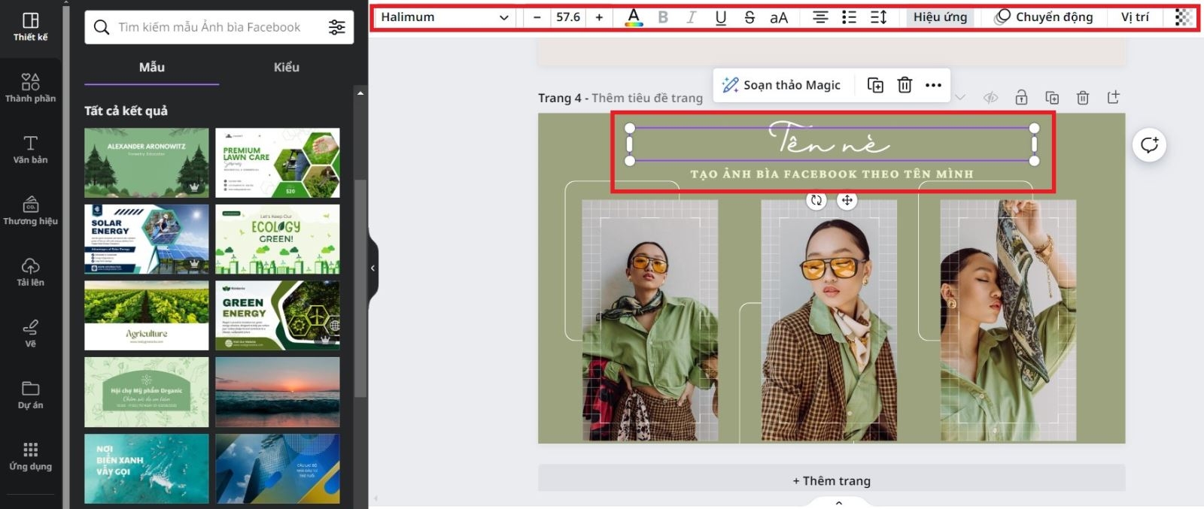The width and height of the screenshot is (1204, 509).
Task: Expand the more options ellipsis menu
Action: (933, 85)
